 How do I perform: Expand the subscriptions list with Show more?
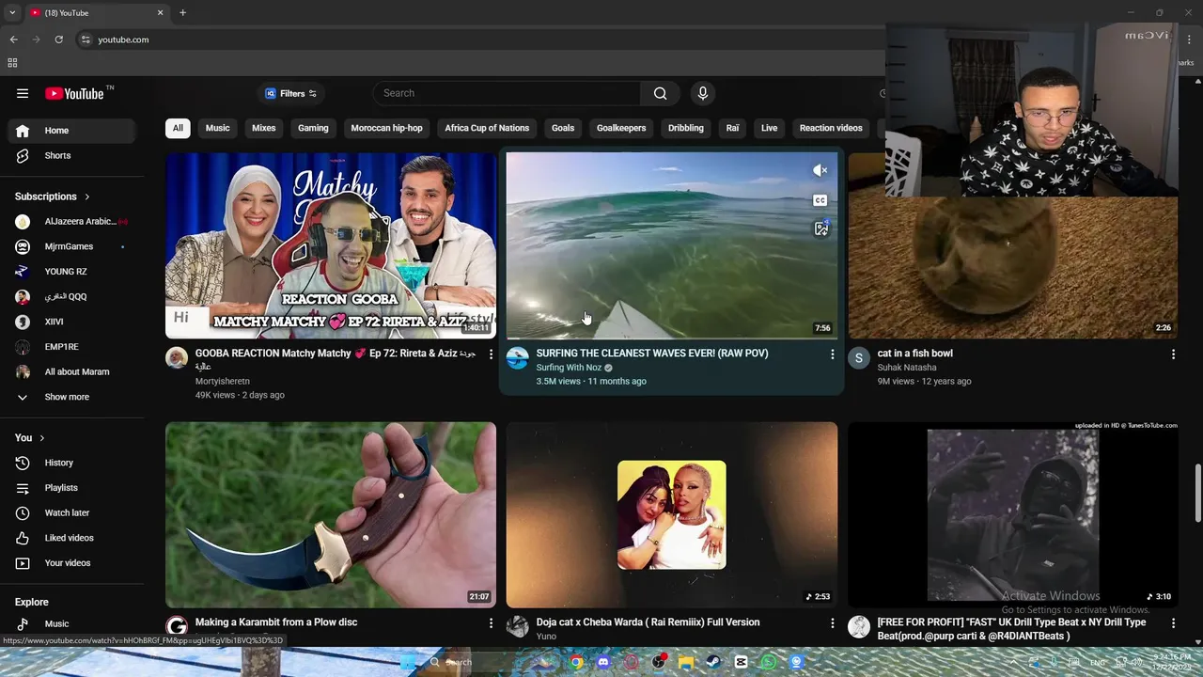click(x=71, y=397)
